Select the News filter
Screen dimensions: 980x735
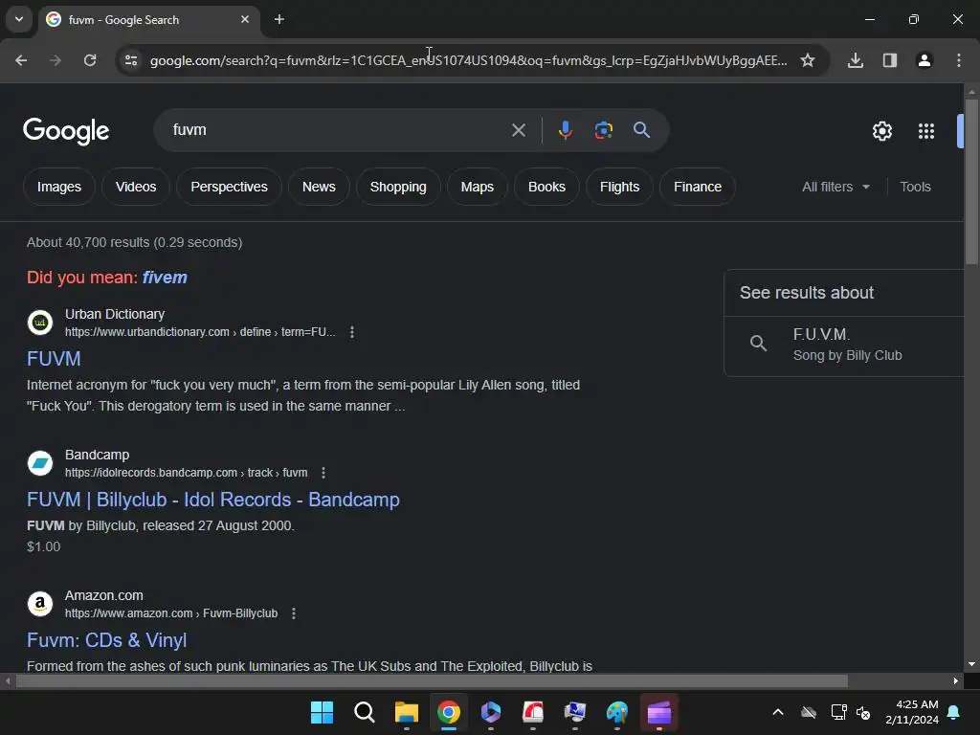[319, 187]
